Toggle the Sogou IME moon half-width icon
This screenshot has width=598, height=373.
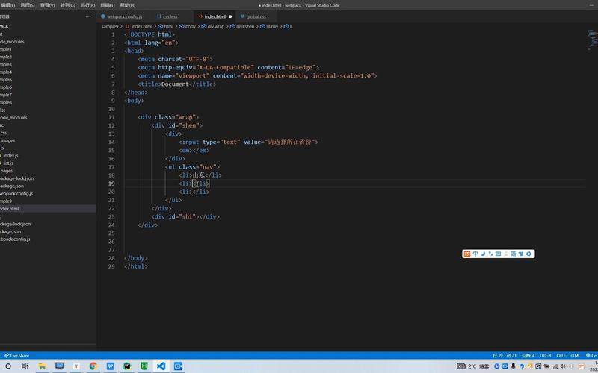coord(483,254)
